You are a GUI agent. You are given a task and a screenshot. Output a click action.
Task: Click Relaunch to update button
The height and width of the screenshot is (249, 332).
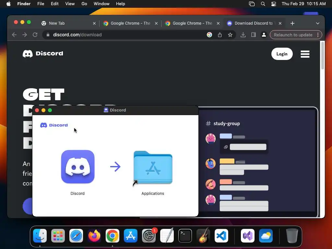click(293, 35)
